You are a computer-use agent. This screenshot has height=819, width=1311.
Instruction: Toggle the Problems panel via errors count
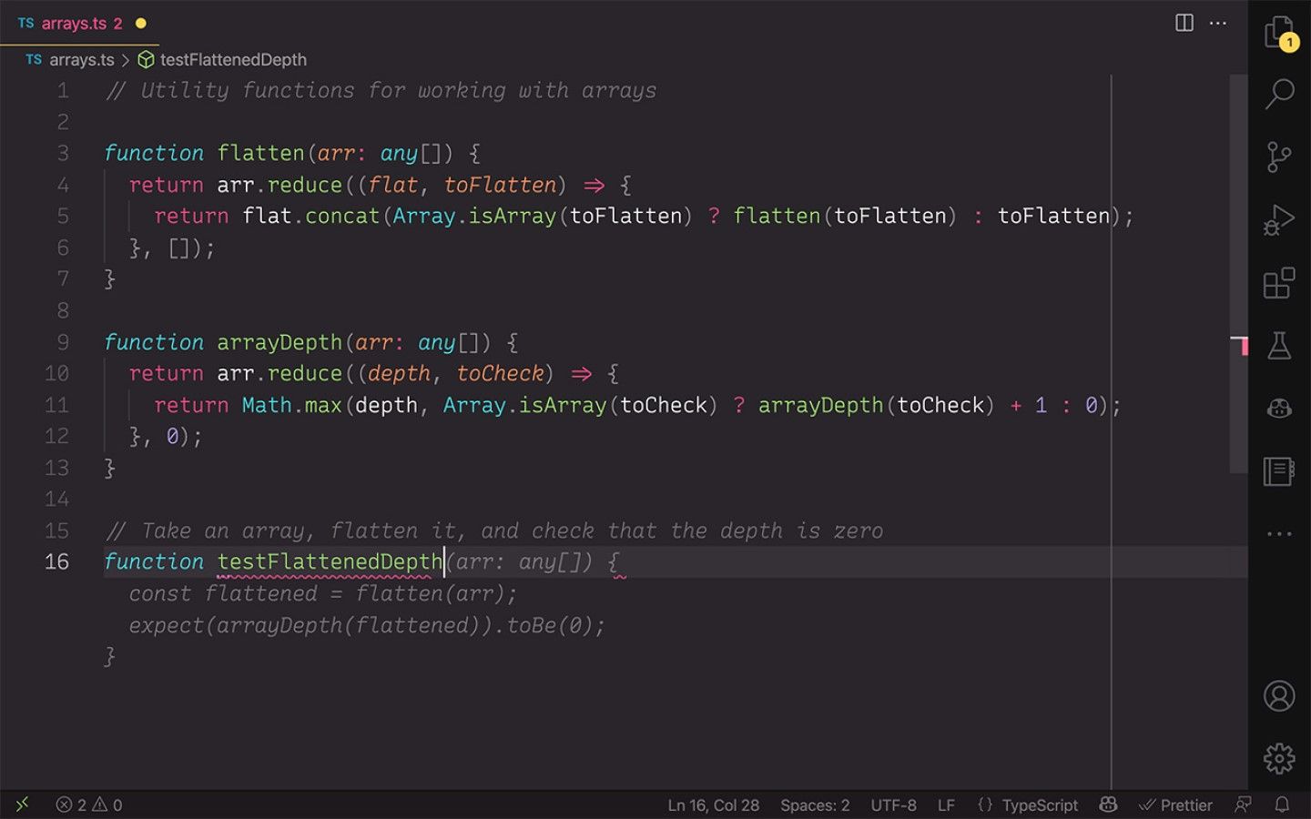coord(89,805)
